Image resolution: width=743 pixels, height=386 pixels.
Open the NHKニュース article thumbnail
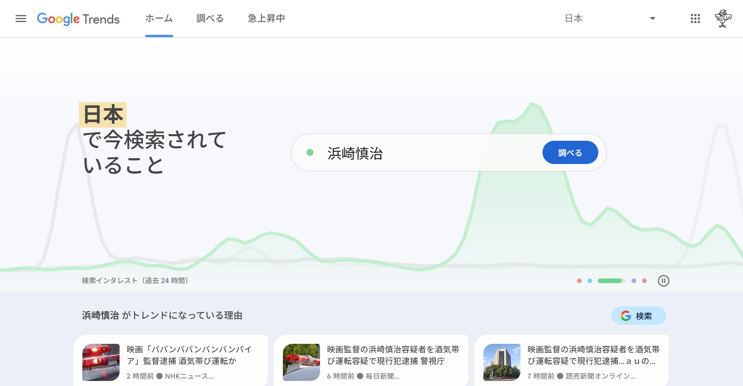pos(101,362)
